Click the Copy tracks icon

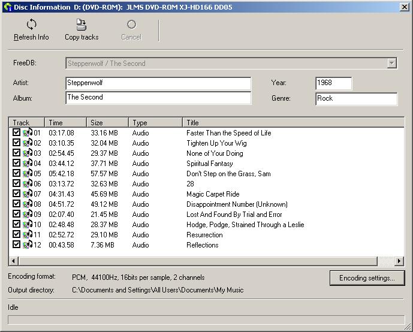click(x=81, y=25)
